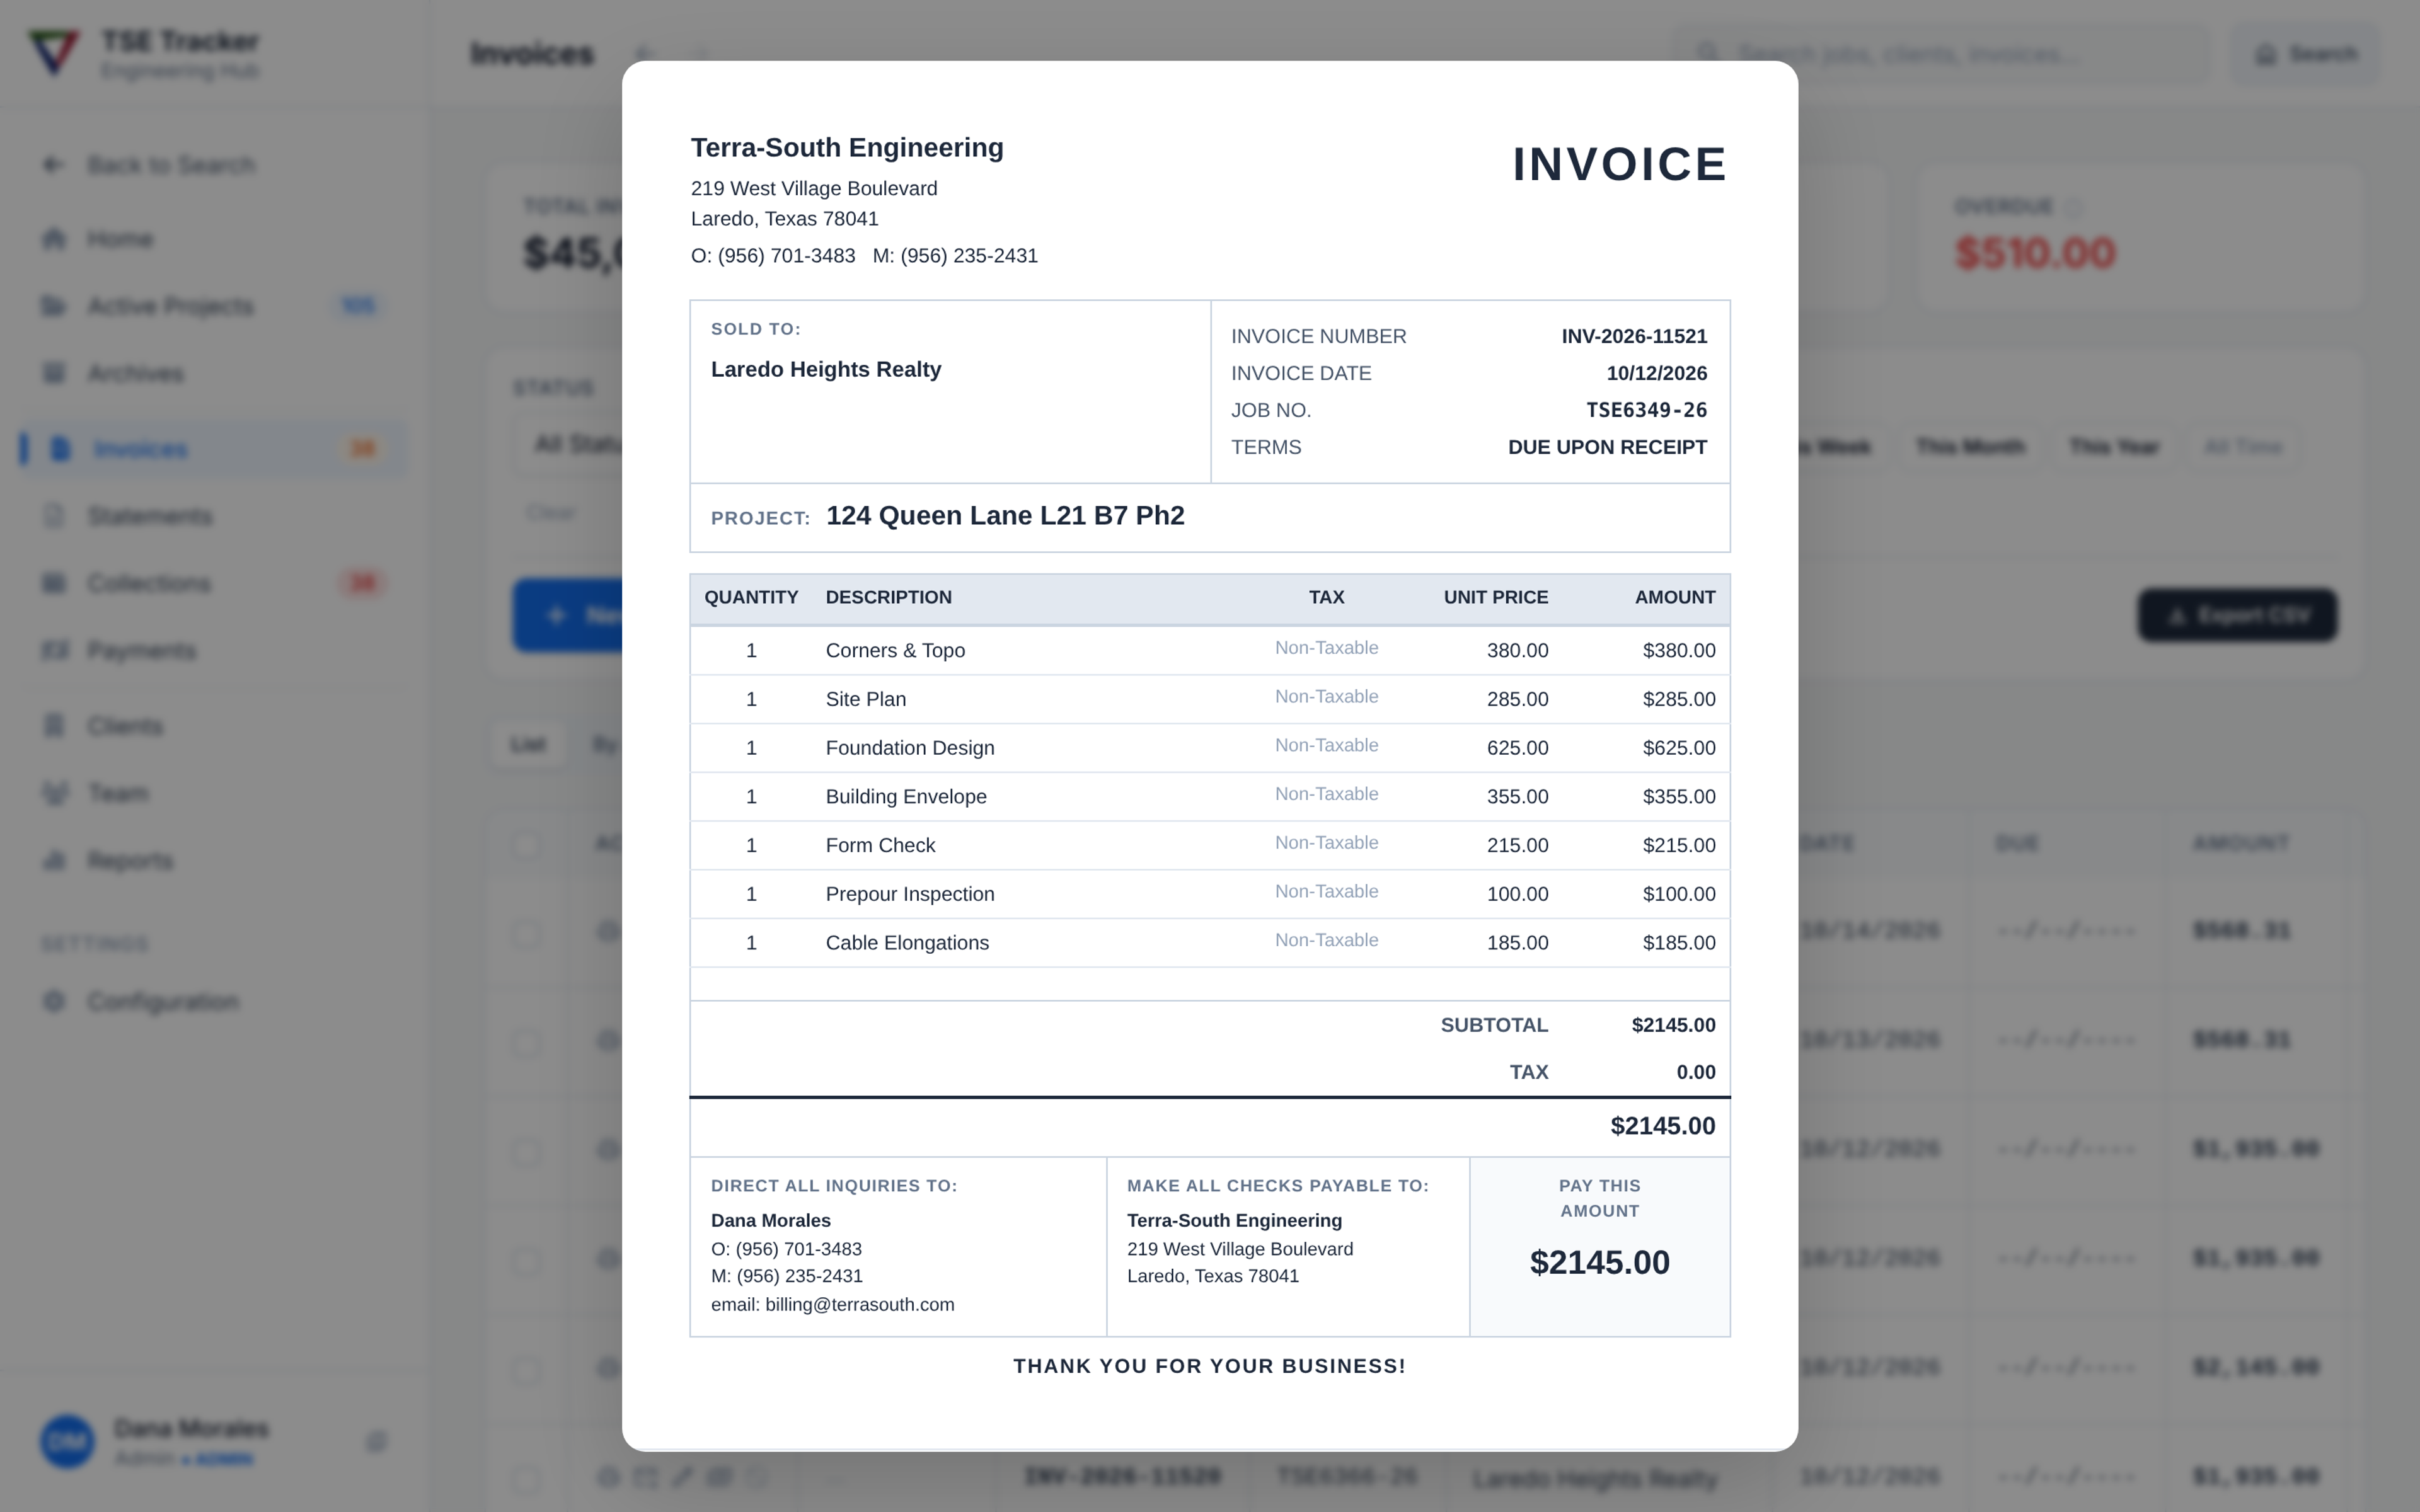This screenshot has height=1512, width=2420.
Task: Click the Reports chart icon in sidebar
Action: [x=54, y=860]
